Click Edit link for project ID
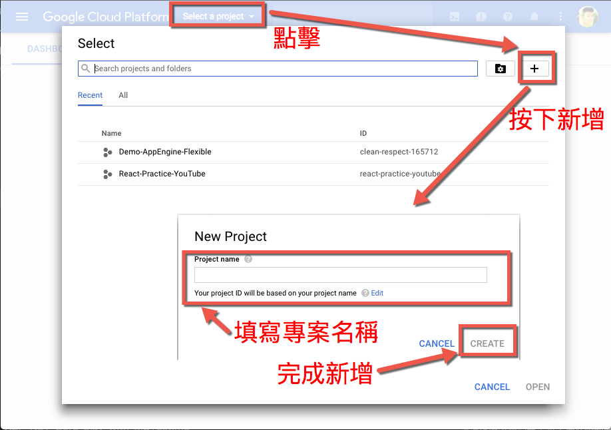 pyautogui.click(x=377, y=293)
